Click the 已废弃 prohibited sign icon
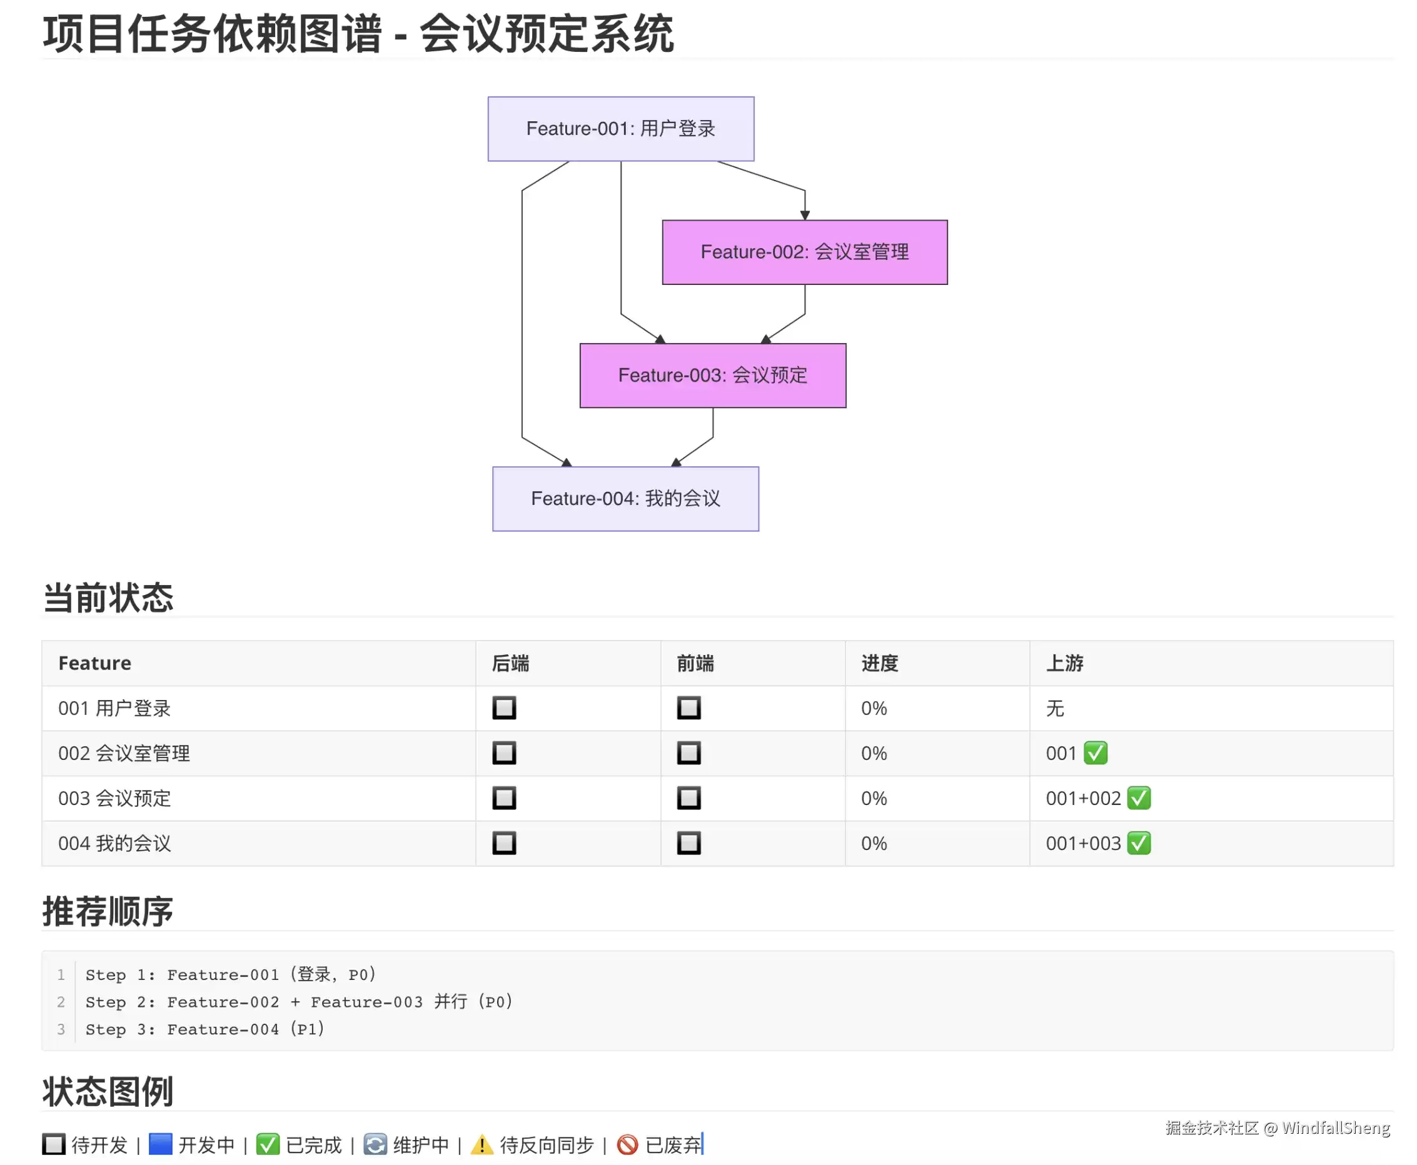Viewport: 1417px width, 1165px height. [627, 1144]
